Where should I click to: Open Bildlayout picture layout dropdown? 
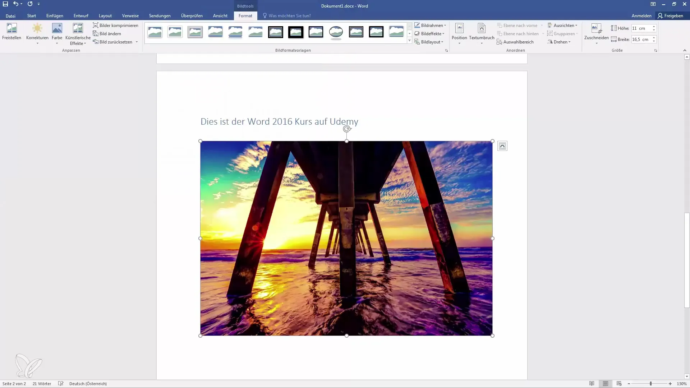[x=429, y=42]
